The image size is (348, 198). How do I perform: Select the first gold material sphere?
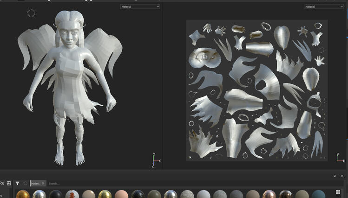pos(23,195)
